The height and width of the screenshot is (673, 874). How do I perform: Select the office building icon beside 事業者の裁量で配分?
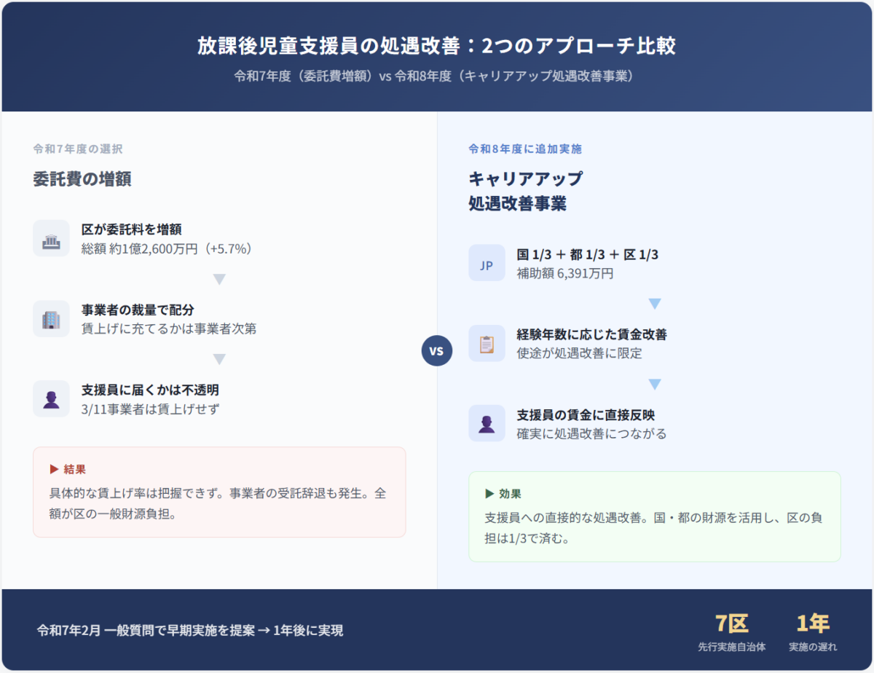tap(51, 319)
